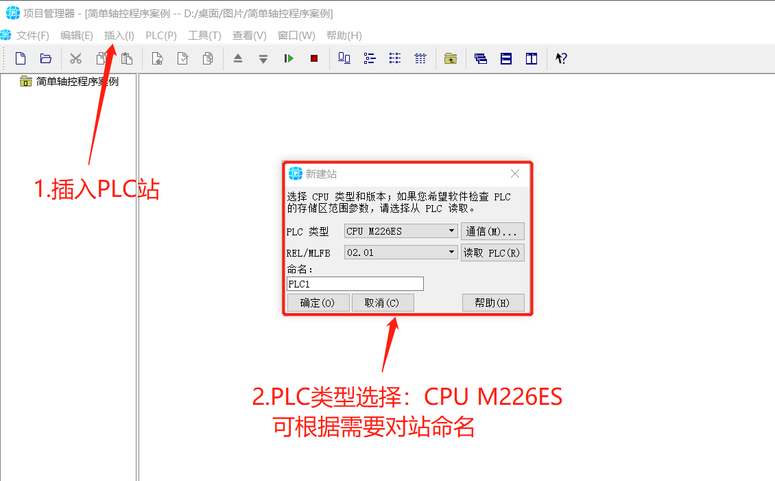Screen dimensions: 775x481
Task: Click the download-up arrow toolbar icon
Action: click(239, 58)
